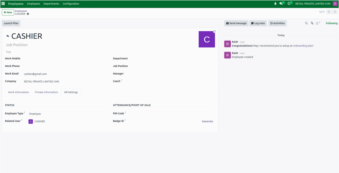Click the 'Employee created' message text
The width and height of the screenshot is (339, 173).
242,57
